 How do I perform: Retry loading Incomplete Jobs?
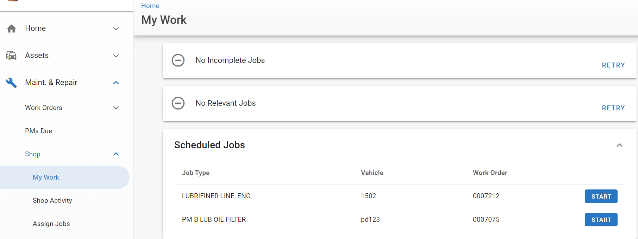coord(613,65)
